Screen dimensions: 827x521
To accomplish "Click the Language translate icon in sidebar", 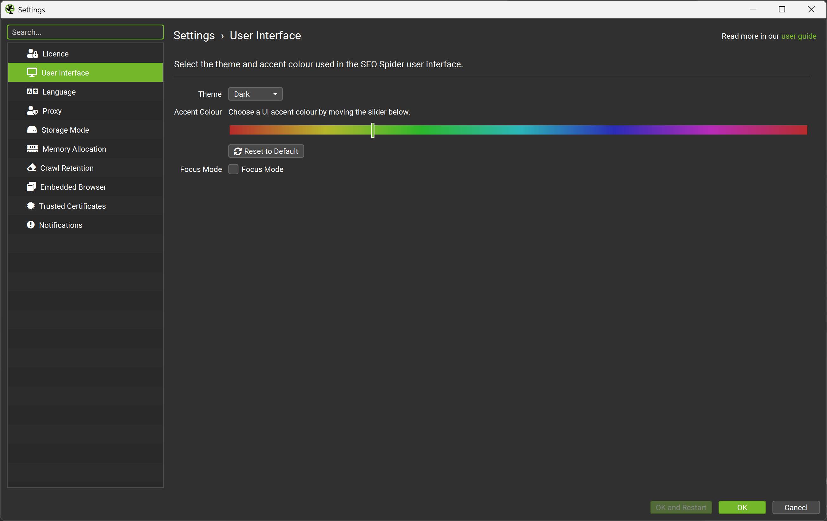I will (x=32, y=91).
